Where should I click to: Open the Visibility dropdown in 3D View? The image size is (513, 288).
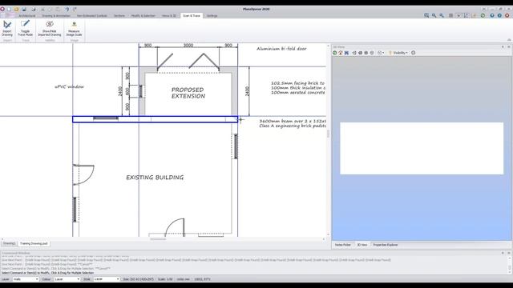coord(398,53)
